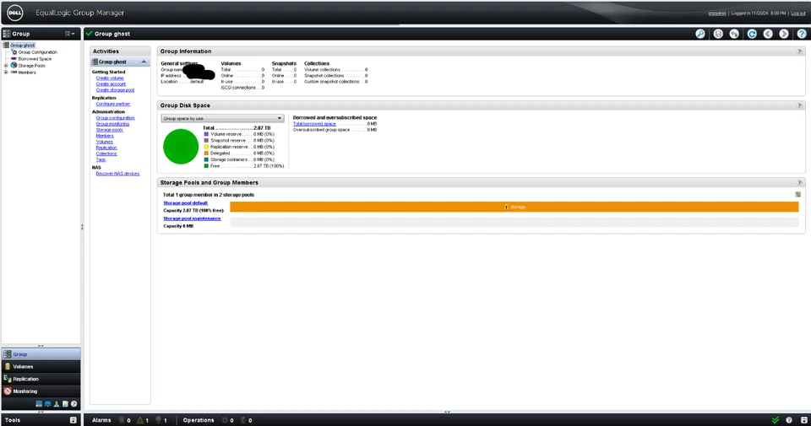
Task: Open the Collections link under Administration
Action: click(x=106, y=154)
